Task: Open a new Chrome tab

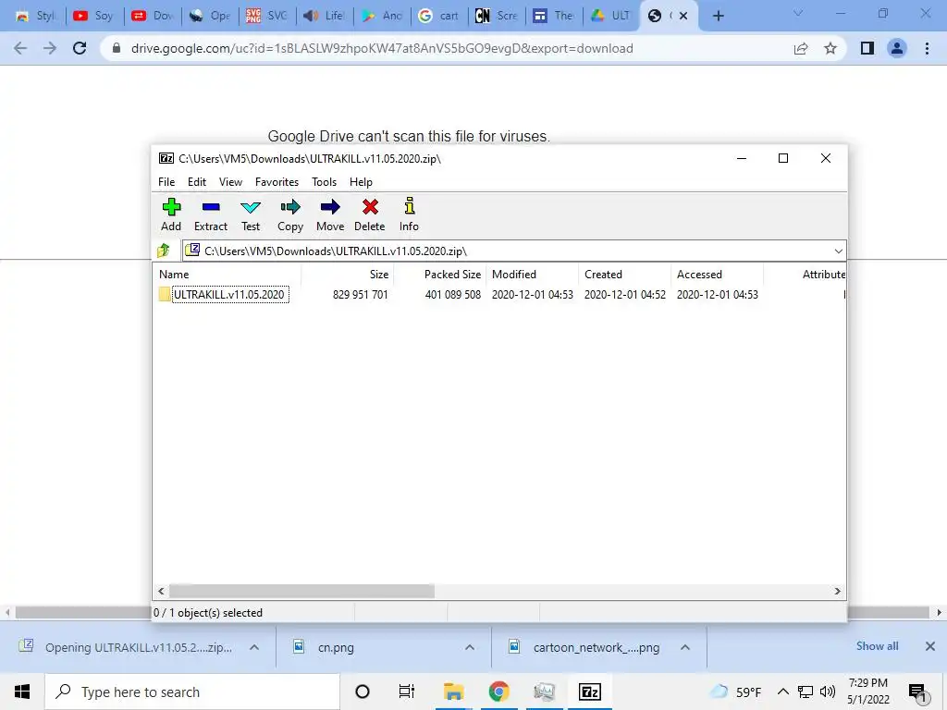Action: click(x=718, y=16)
